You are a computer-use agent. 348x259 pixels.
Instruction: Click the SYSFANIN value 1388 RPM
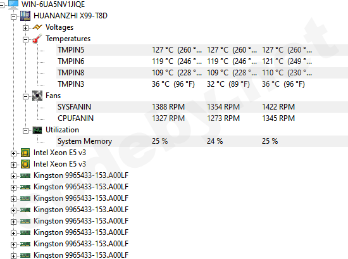[168, 107]
